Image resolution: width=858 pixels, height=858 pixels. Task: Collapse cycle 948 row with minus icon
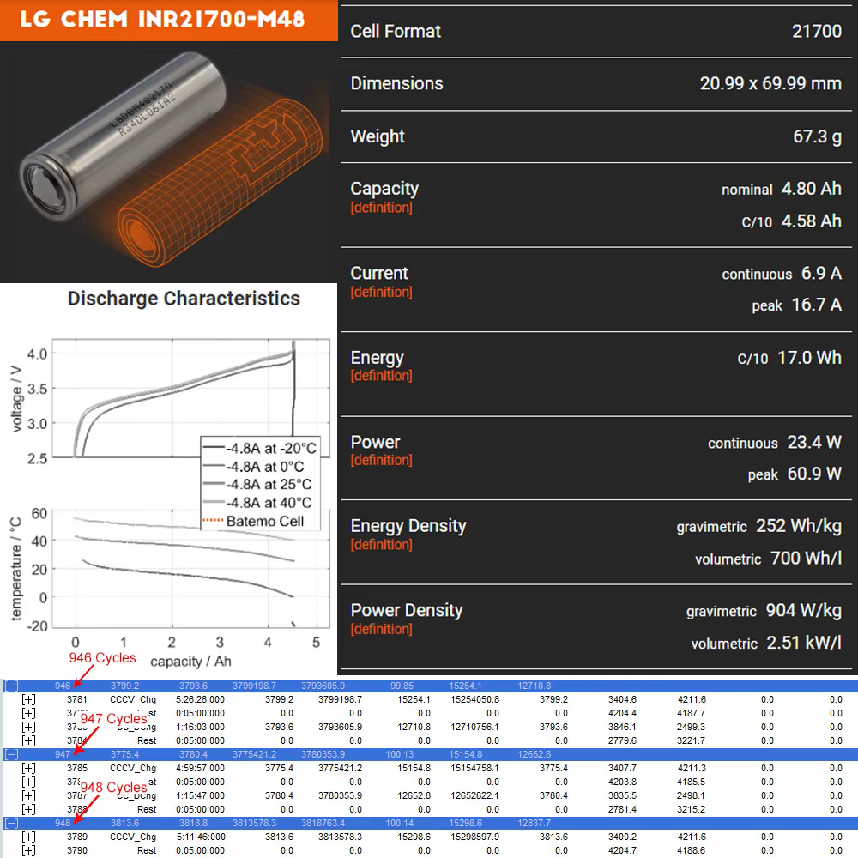11,823
